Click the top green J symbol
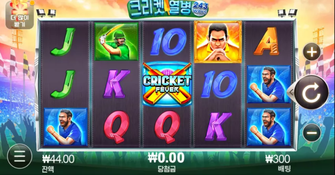This screenshot has height=175, width=335. tap(63, 42)
